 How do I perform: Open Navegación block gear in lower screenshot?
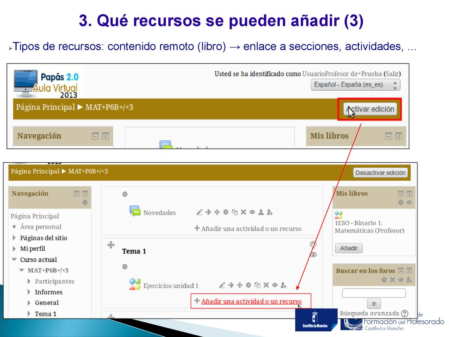[x=85, y=203]
